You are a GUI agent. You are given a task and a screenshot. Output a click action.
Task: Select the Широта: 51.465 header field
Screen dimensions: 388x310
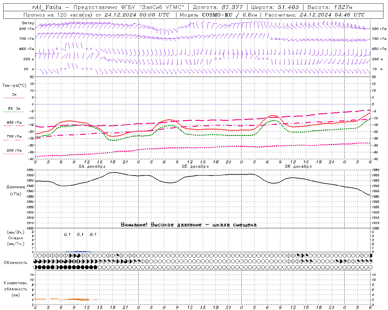(275, 7)
